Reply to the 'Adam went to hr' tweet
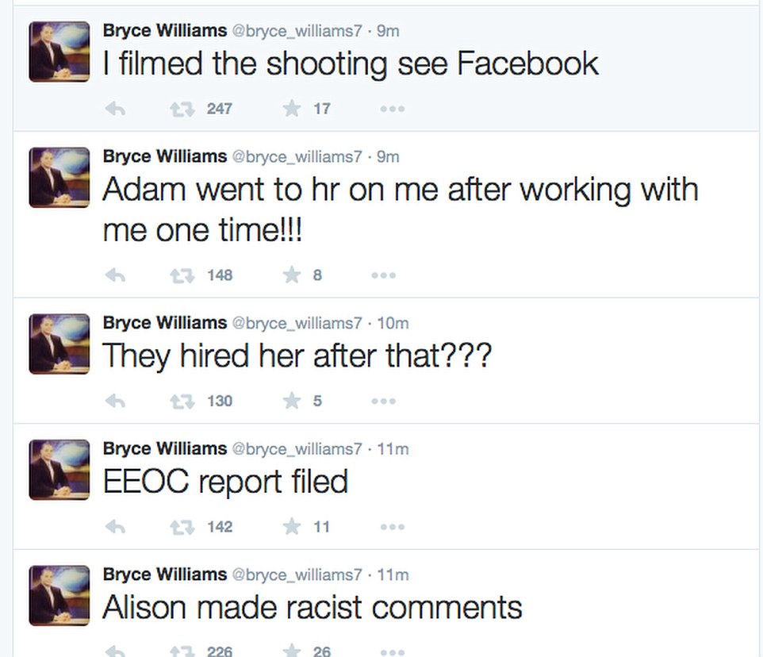 [x=115, y=275]
